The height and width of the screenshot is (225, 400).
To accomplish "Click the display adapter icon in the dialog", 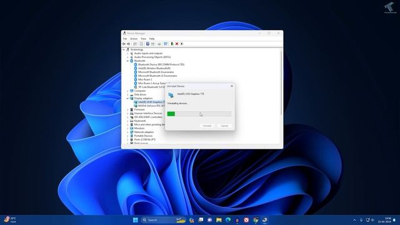I will tap(171, 95).
